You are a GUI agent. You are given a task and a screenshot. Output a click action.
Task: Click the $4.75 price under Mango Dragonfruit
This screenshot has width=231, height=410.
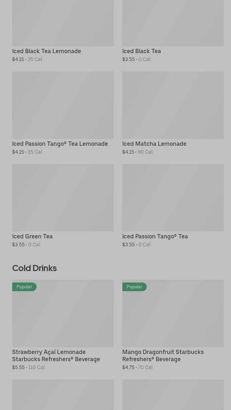tap(128, 367)
